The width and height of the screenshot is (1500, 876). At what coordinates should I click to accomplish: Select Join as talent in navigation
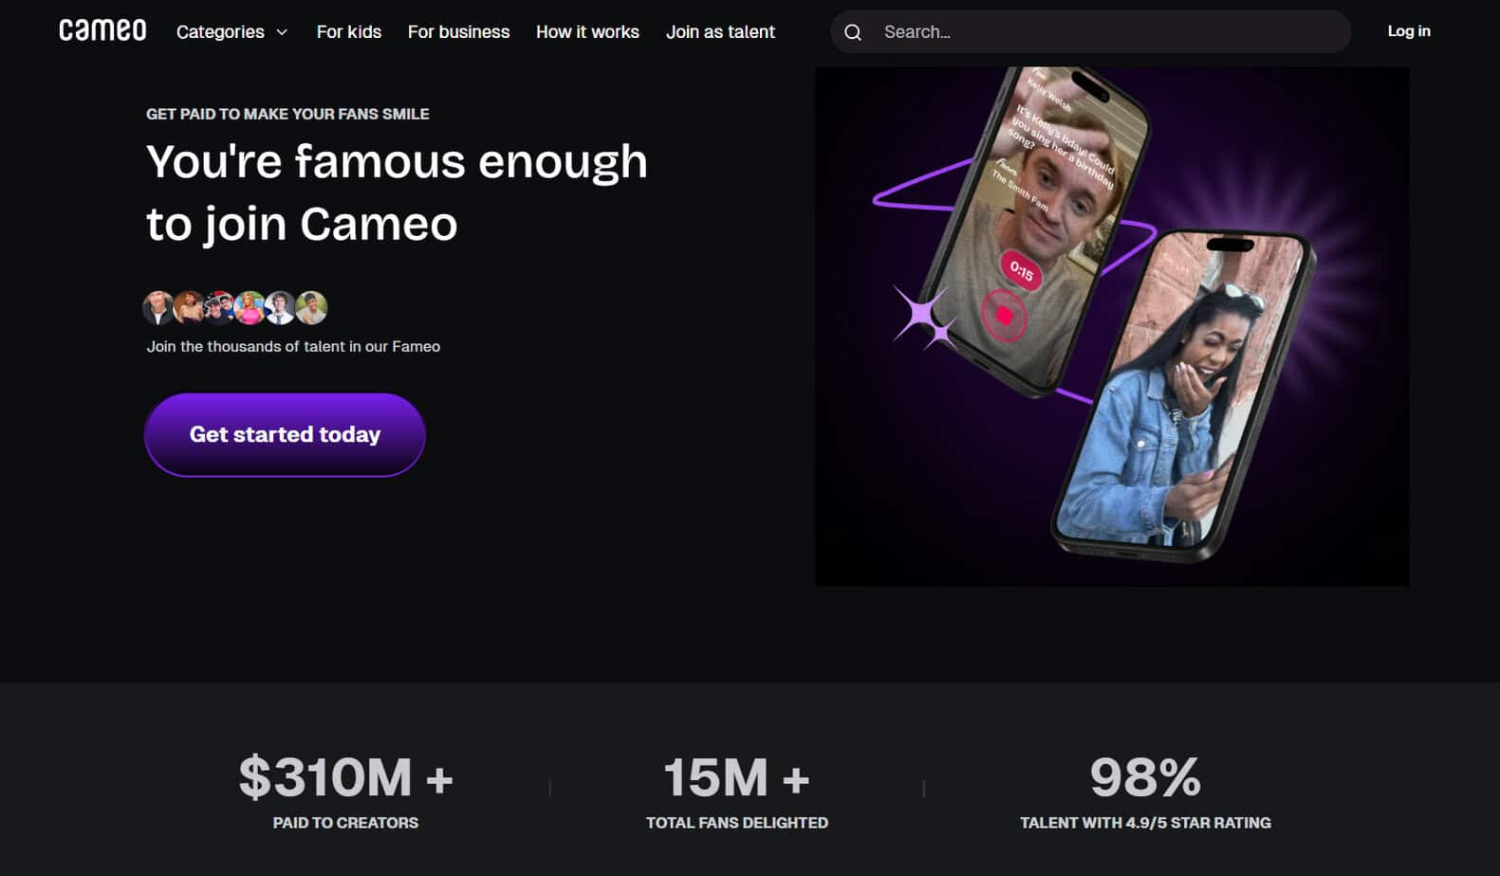point(720,32)
